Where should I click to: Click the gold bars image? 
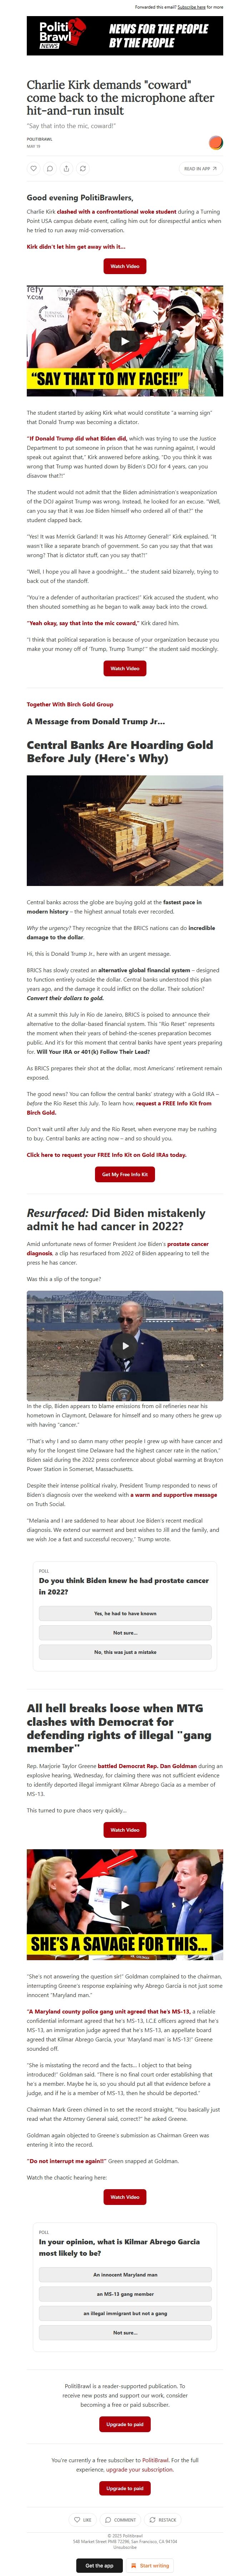tap(125, 831)
